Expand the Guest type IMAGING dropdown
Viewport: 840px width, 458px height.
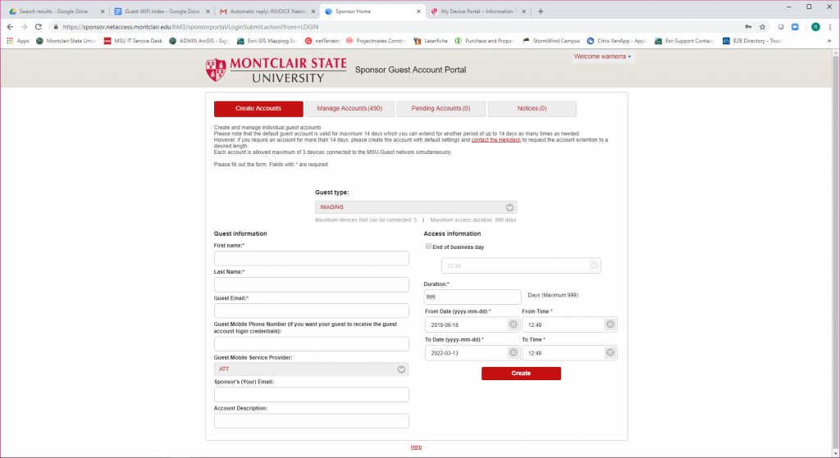[509, 207]
